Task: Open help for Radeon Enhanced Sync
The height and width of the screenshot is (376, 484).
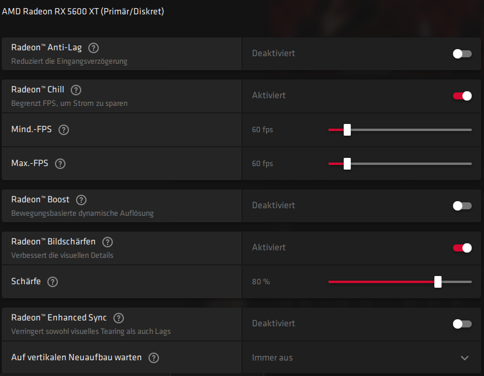Action: pos(119,318)
